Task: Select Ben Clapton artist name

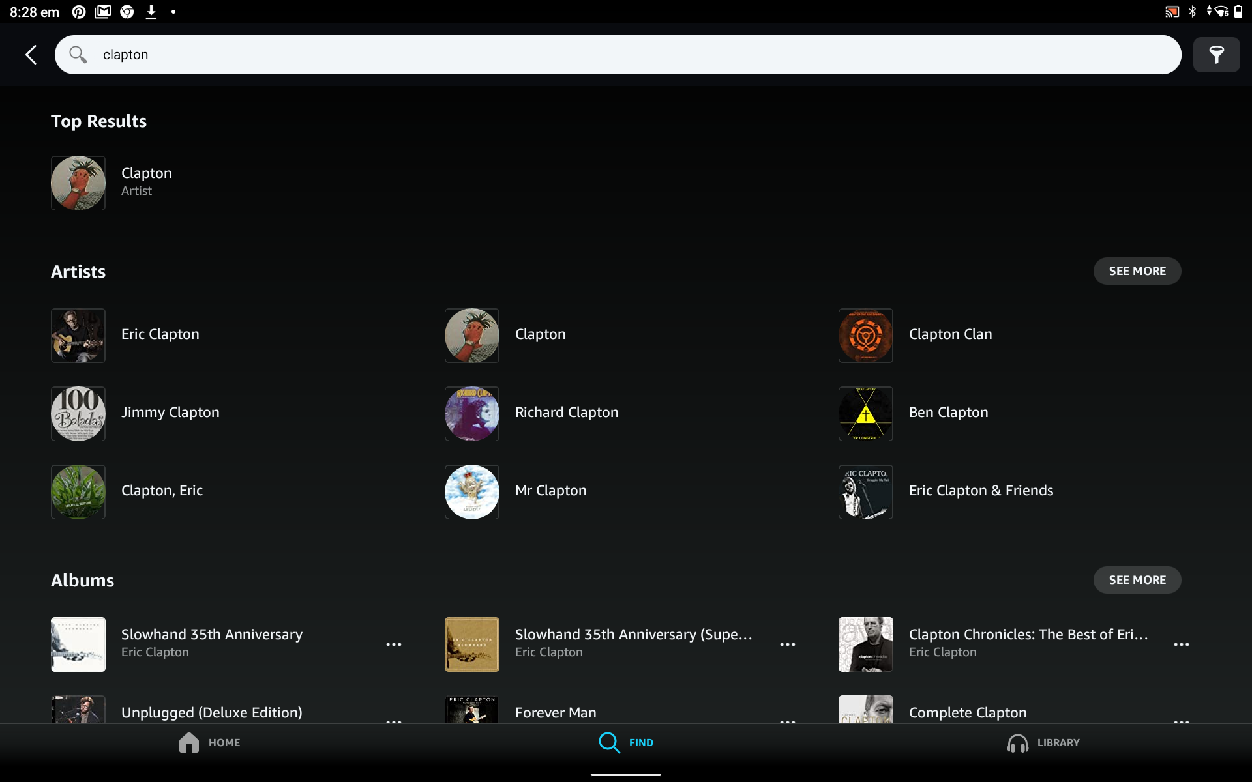Action: tap(949, 413)
